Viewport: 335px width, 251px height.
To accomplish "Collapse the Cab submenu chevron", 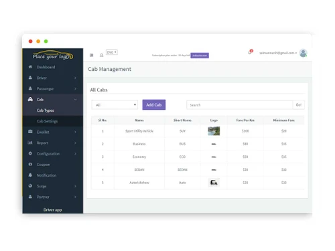I will tap(75, 100).
